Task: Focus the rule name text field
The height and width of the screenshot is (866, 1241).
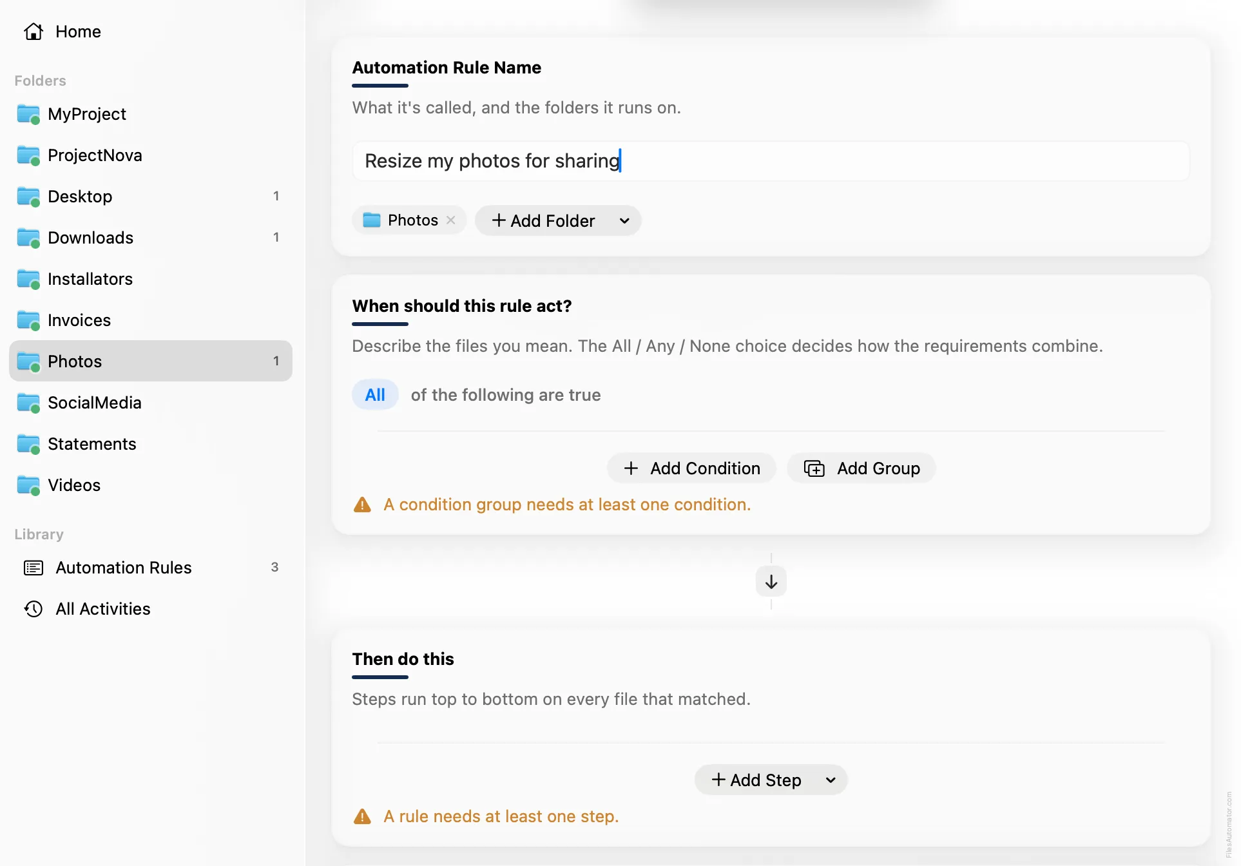Action: coord(771,161)
